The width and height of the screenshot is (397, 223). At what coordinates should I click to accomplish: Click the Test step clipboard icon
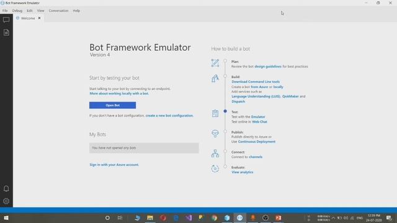[x=215, y=113]
